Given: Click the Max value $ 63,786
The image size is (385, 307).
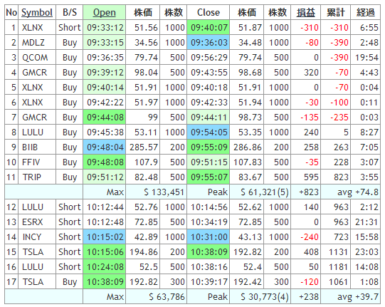Looking at the screenshot, I should tap(156, 297).
